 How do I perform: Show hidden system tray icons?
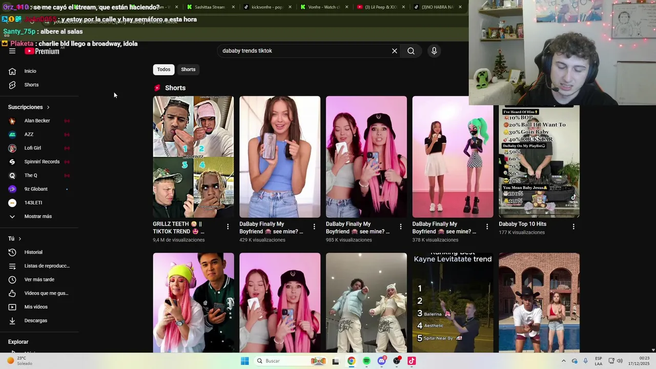click(x=563, y=361)
